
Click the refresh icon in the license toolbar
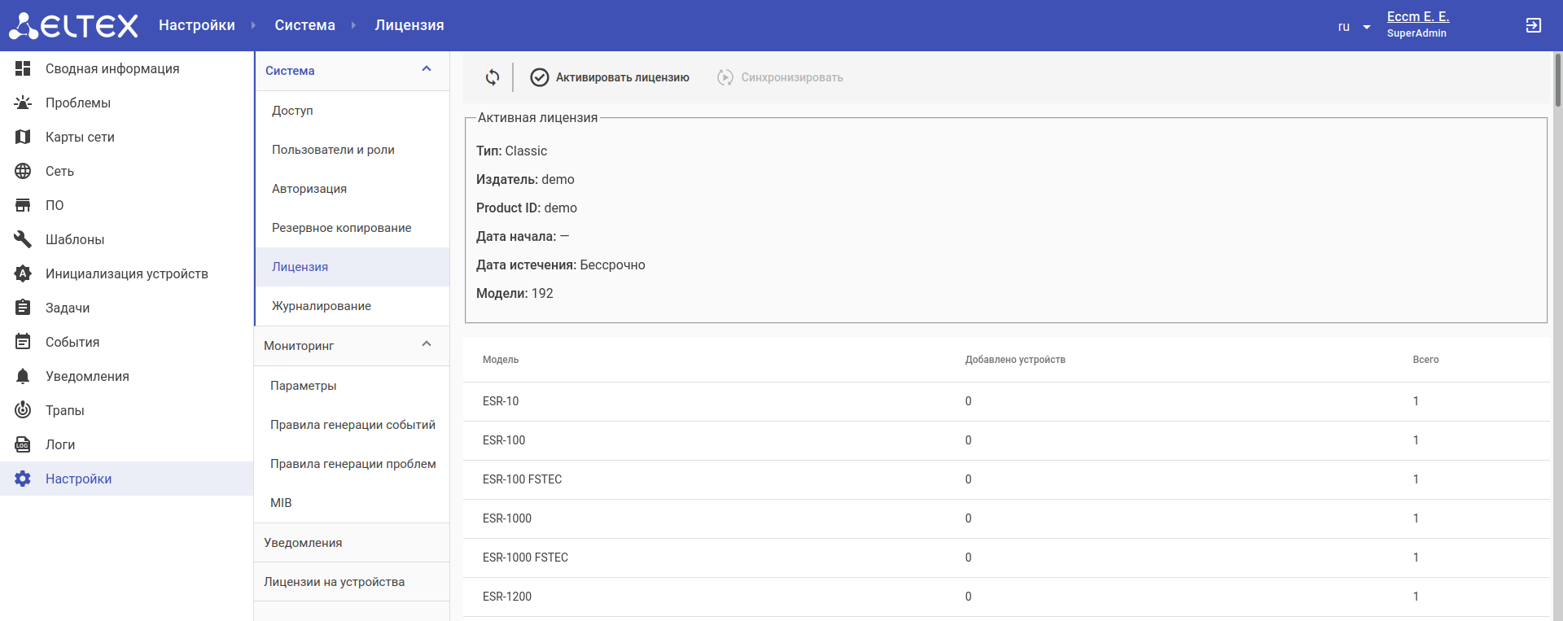(493, 77)
